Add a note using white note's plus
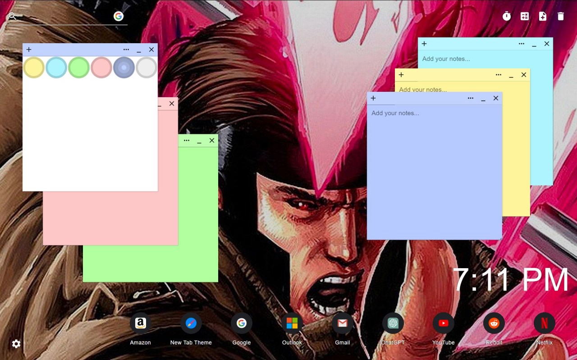This screenshot has width=577, height=360. (x=29, y=49)
